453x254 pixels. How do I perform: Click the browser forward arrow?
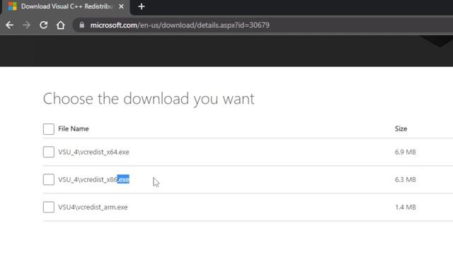click(x=27, y=25)
